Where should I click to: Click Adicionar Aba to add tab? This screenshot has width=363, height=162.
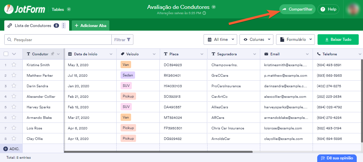click(x=91, y=26)
